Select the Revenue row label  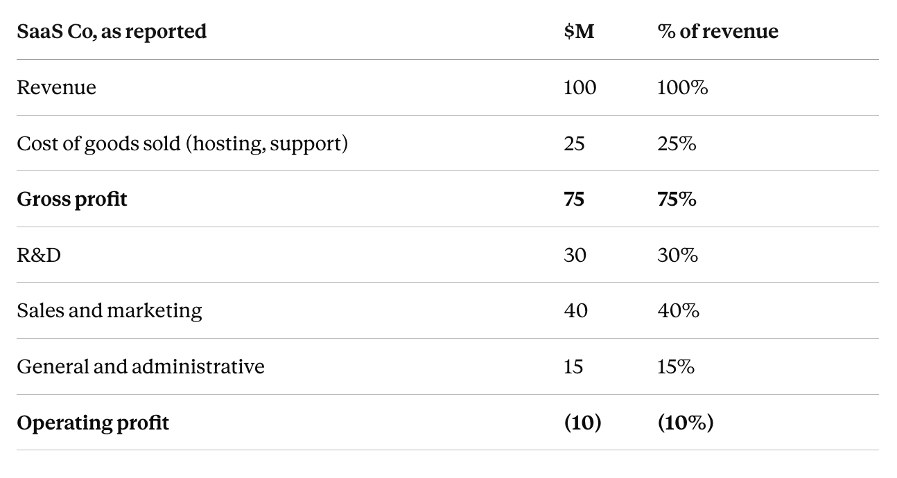click(56, 88)
